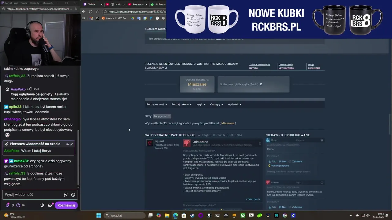
Task: Close the Twitch browser tab
Action: point(101,5)
